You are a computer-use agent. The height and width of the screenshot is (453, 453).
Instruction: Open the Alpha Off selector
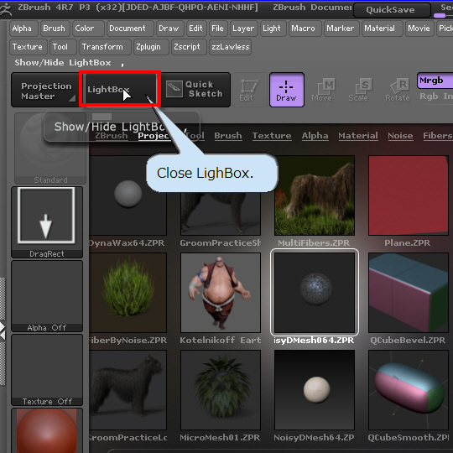pos(47,296)
